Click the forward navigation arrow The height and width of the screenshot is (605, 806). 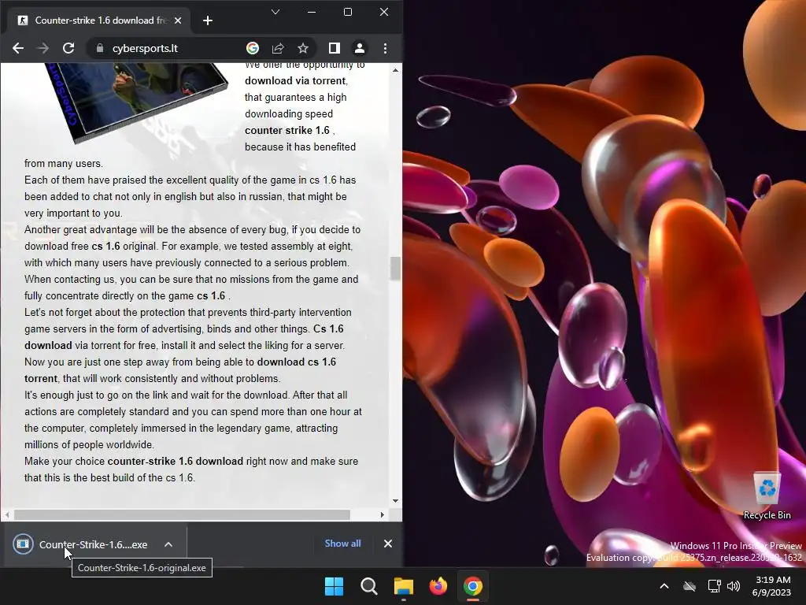pyautogui.click(x=43, y=48)
